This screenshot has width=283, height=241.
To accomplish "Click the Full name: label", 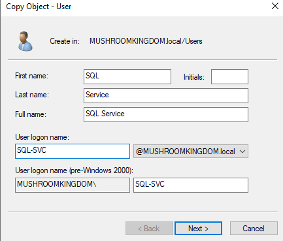I will pyautogui.click(x=31, y=114).
